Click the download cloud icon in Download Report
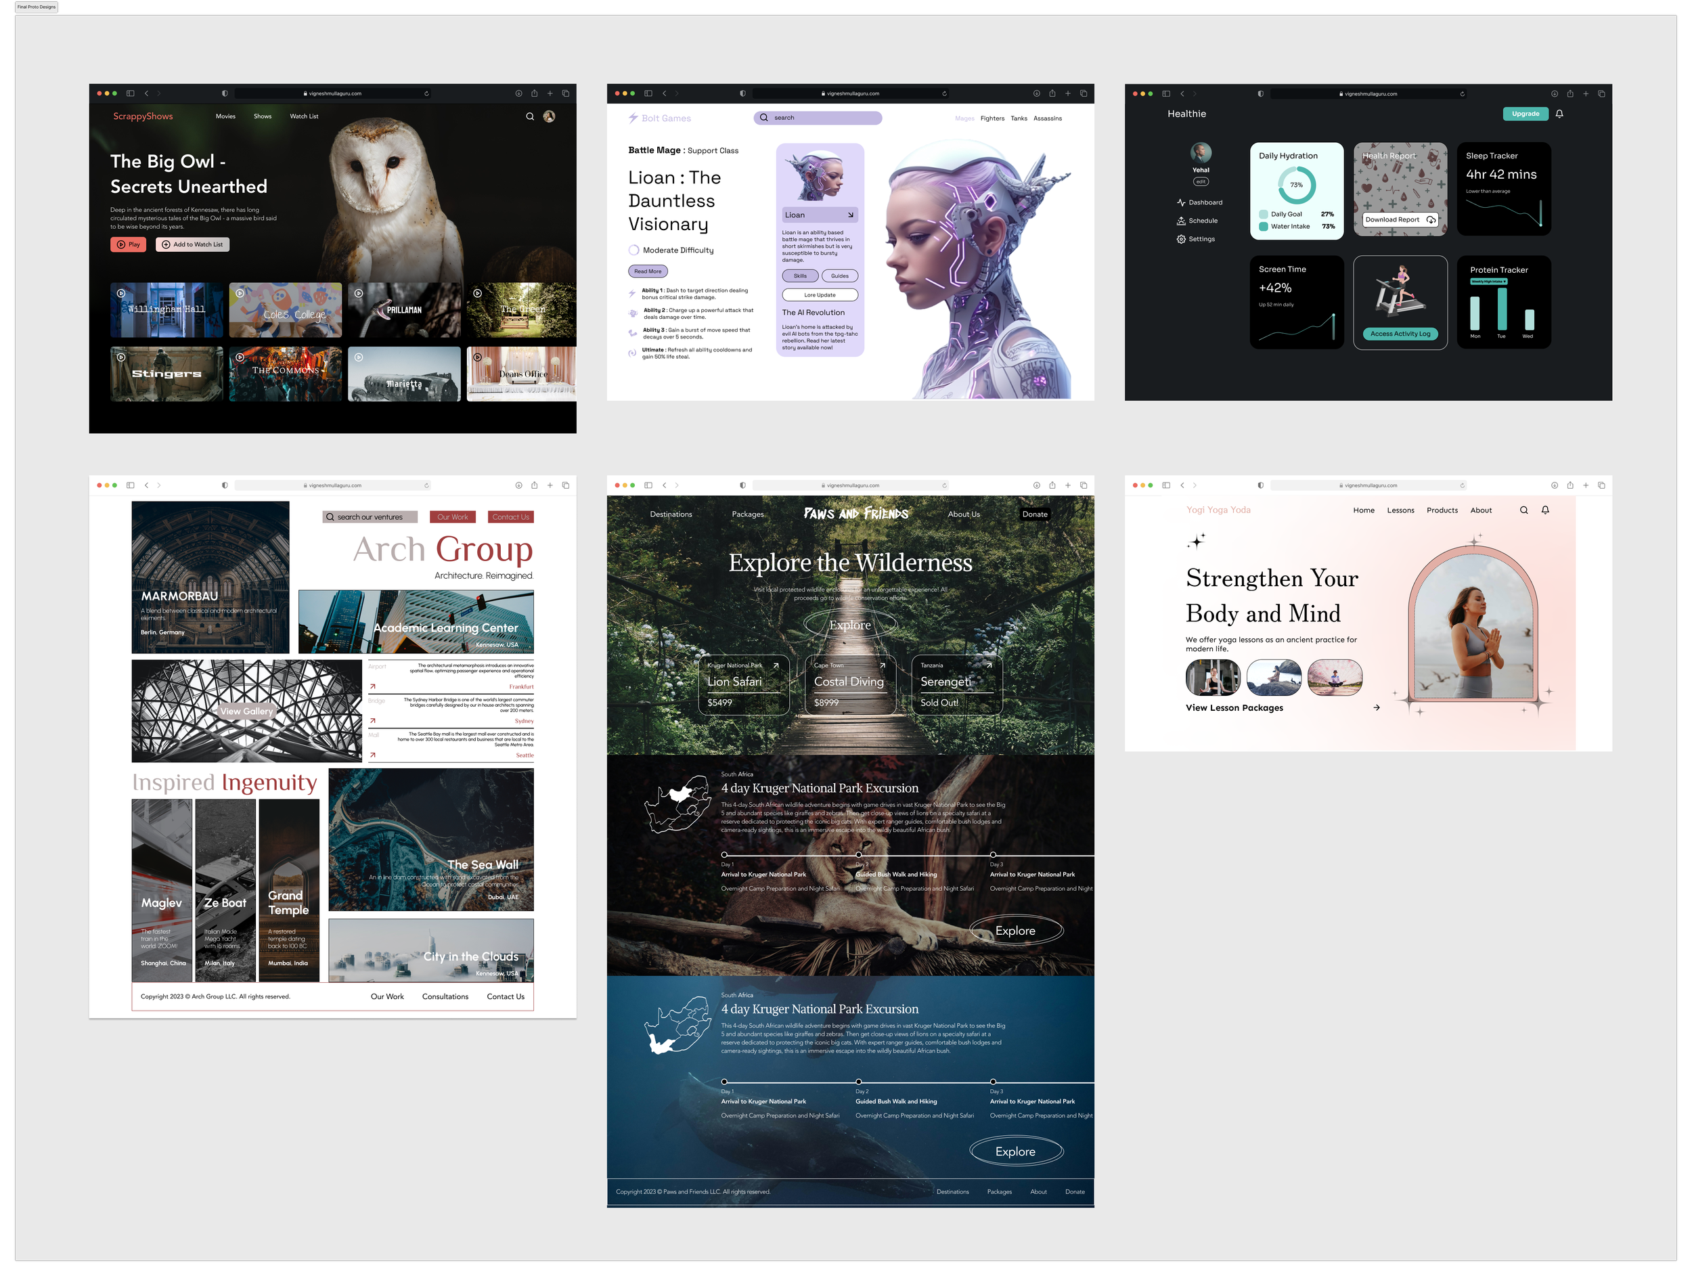Viewport: 1692px width, 1276px height. [1430, 219]
